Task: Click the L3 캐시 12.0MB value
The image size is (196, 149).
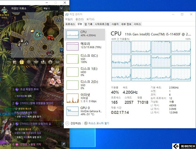Action: pyautogui.click(x=173, y=113)
